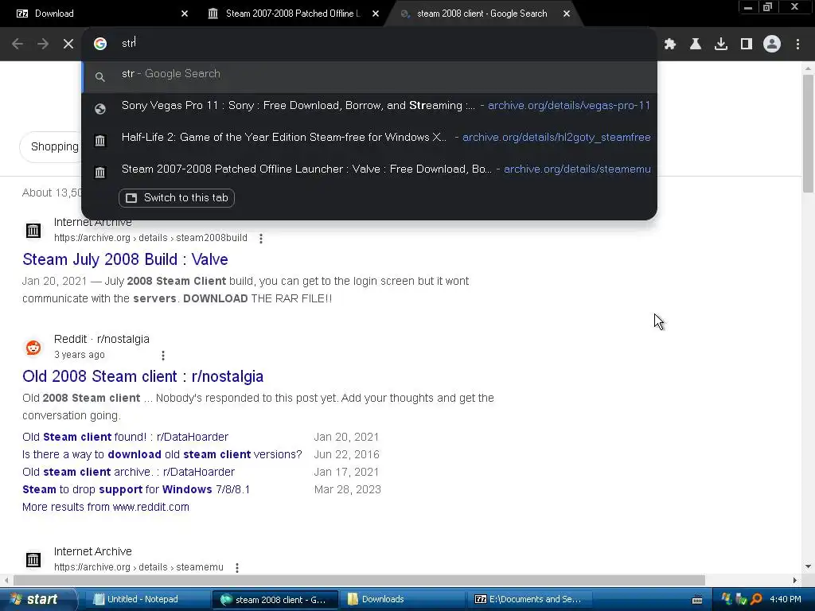Screen dimensions: 815x611
Task: Open Steam to drop support for Windows link
Action: pyautogui.click(x=136, y=489)
